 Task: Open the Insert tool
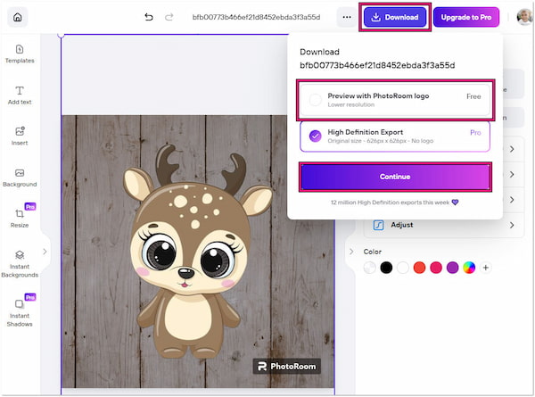(20, 136)
